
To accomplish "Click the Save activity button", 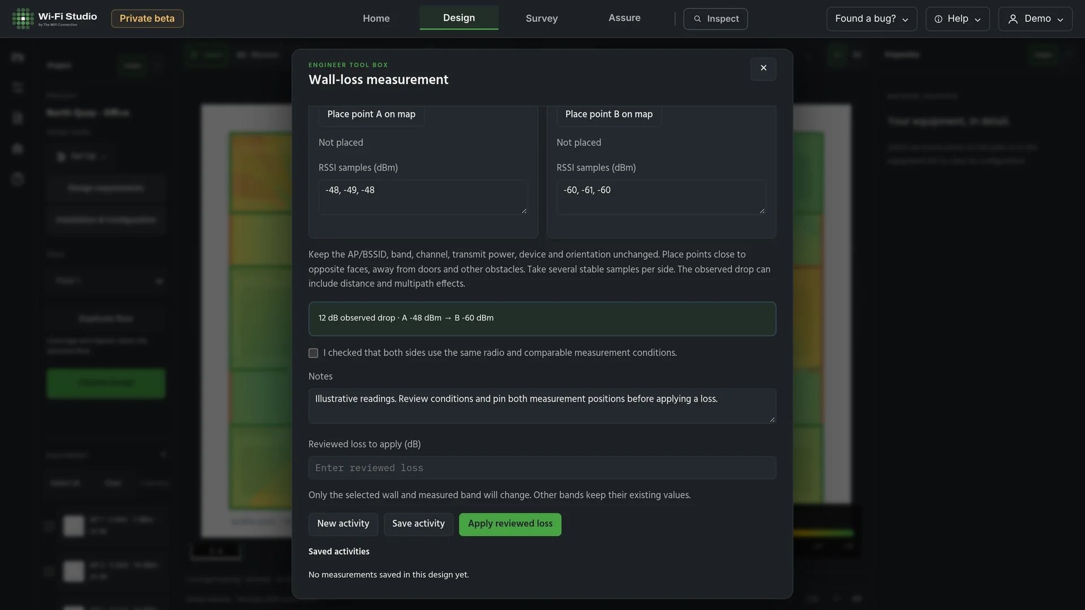I will coord(418,524).
